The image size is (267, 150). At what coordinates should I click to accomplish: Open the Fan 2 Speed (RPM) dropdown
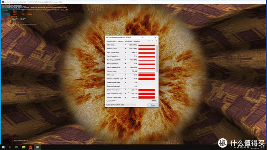(126, 67)
